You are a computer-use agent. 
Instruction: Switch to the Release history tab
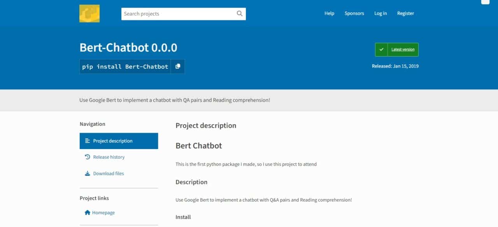[x=119, y=157]
